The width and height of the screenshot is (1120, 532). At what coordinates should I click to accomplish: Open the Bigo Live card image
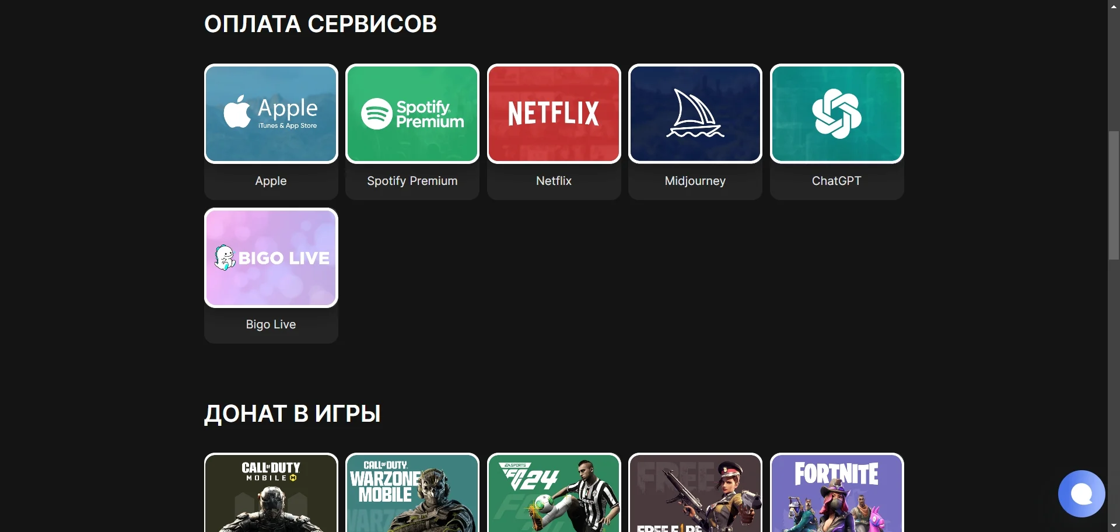[x=271, y=258]
